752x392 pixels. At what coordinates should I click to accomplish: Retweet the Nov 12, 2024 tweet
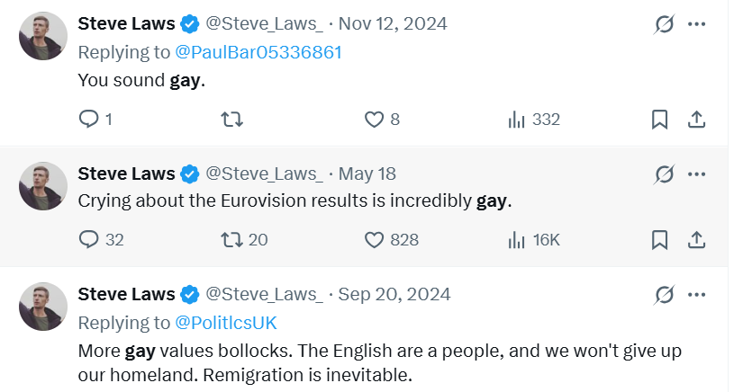232,120
